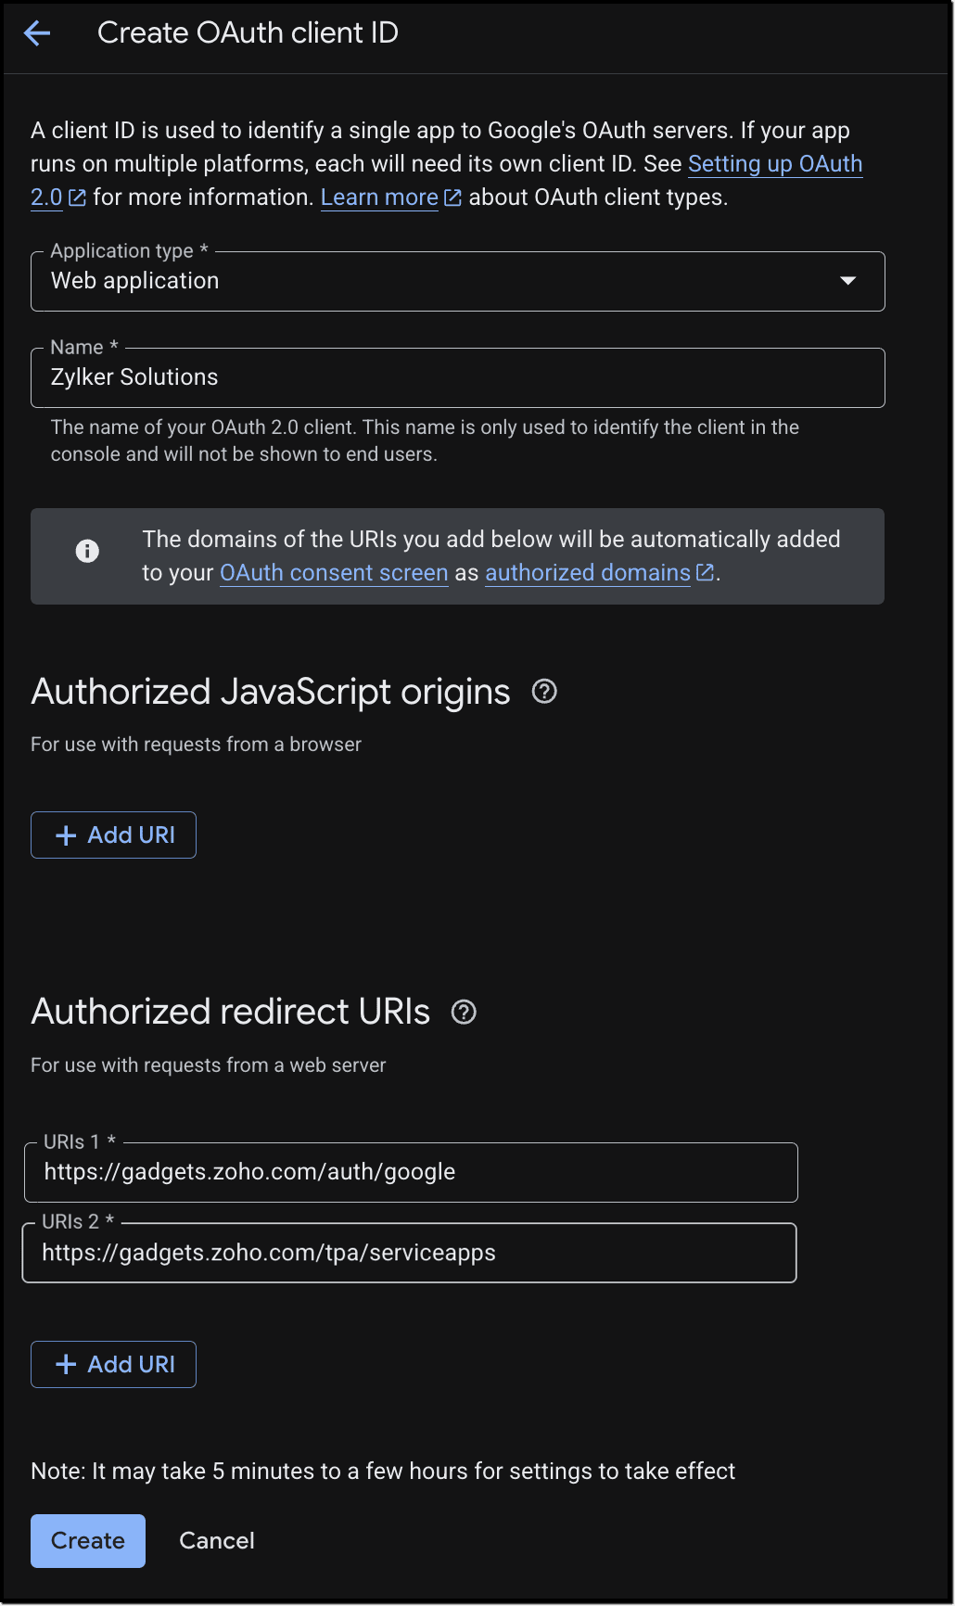Click the external link icon after Learn more
The height and width of the screenshot is (1606, 955).
coord(452,198)
